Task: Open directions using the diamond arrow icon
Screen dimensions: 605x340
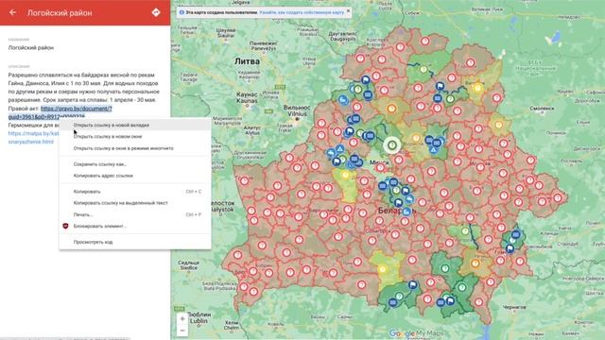Action: (156, 12)
